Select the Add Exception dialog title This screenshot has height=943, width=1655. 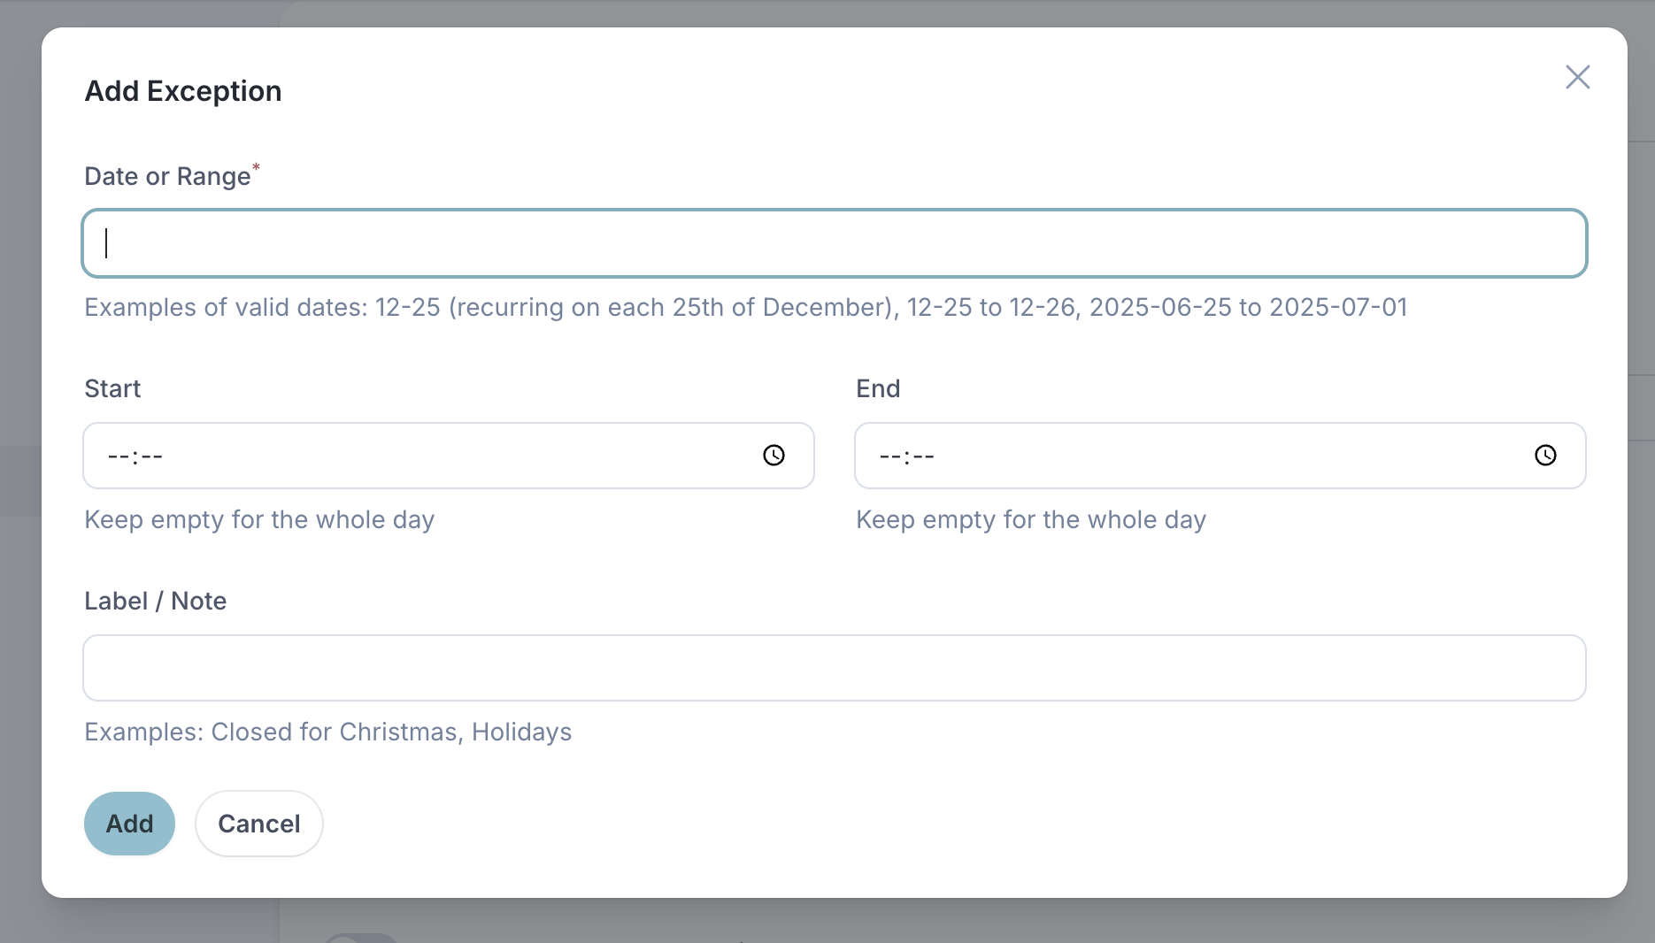click(183, 90)
